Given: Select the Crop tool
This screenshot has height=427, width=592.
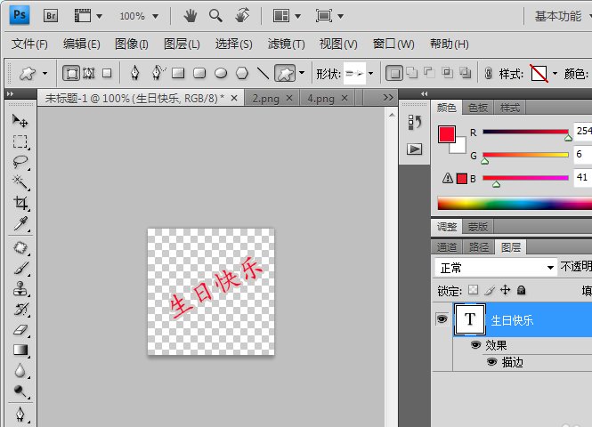Looking at the screenshot, I should (x=20, y=203).
